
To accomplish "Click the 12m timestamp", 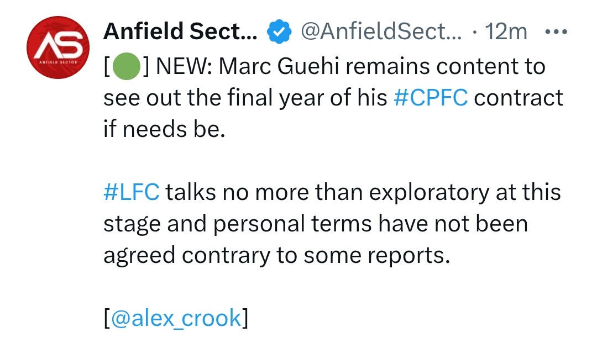I will pyautogui.click(x=506, y=31).
